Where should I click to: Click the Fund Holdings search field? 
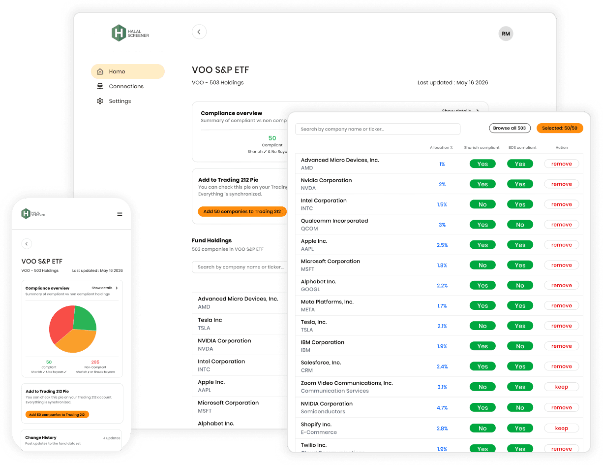click(240, 267)
